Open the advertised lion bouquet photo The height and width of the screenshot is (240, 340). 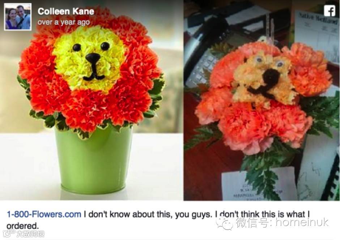(x=92, y=100)
